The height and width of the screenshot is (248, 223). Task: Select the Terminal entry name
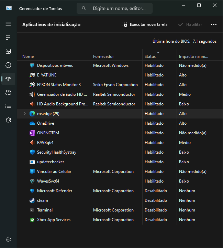(x=45, y=210)
